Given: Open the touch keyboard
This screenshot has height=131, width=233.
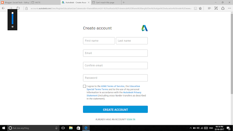Looking at the screenshot, I should tap(206, 128).
